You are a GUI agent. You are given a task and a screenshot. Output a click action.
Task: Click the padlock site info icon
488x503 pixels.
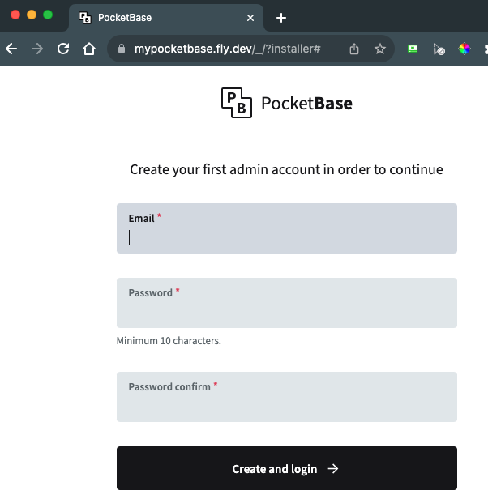122,49
